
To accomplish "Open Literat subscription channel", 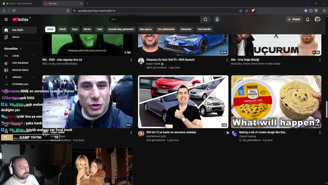I will (19, 56).
